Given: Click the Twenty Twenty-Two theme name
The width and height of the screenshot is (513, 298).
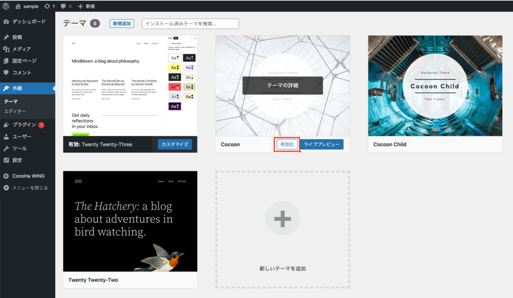Looking at the screenshot, I should click(x=93, y=280).
